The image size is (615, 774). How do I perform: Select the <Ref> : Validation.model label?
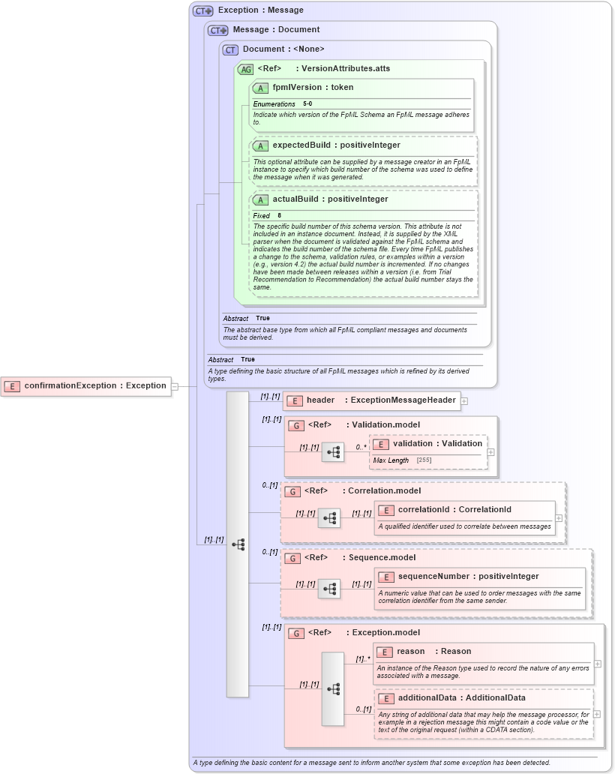[364, 424]
